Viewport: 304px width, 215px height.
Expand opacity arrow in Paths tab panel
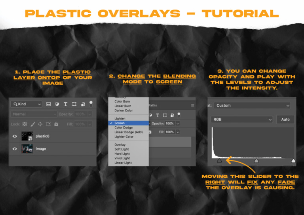pyautogui.click(x=178, y=124)
